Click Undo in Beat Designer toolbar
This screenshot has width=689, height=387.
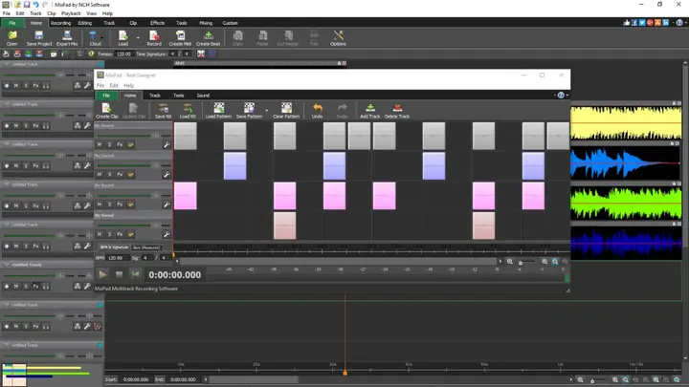tap(318, 111)
